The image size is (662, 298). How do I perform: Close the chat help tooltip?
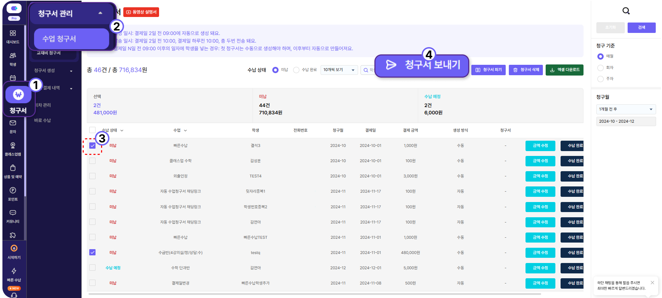coord(652,283)
